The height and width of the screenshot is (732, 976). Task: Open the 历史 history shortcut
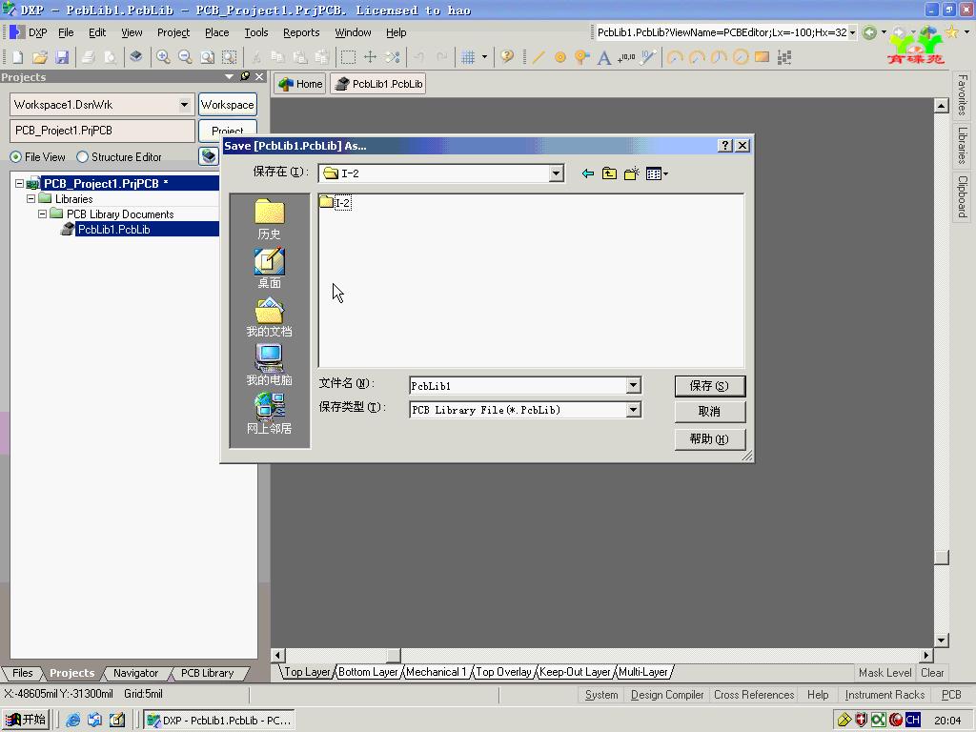point(269,219)
